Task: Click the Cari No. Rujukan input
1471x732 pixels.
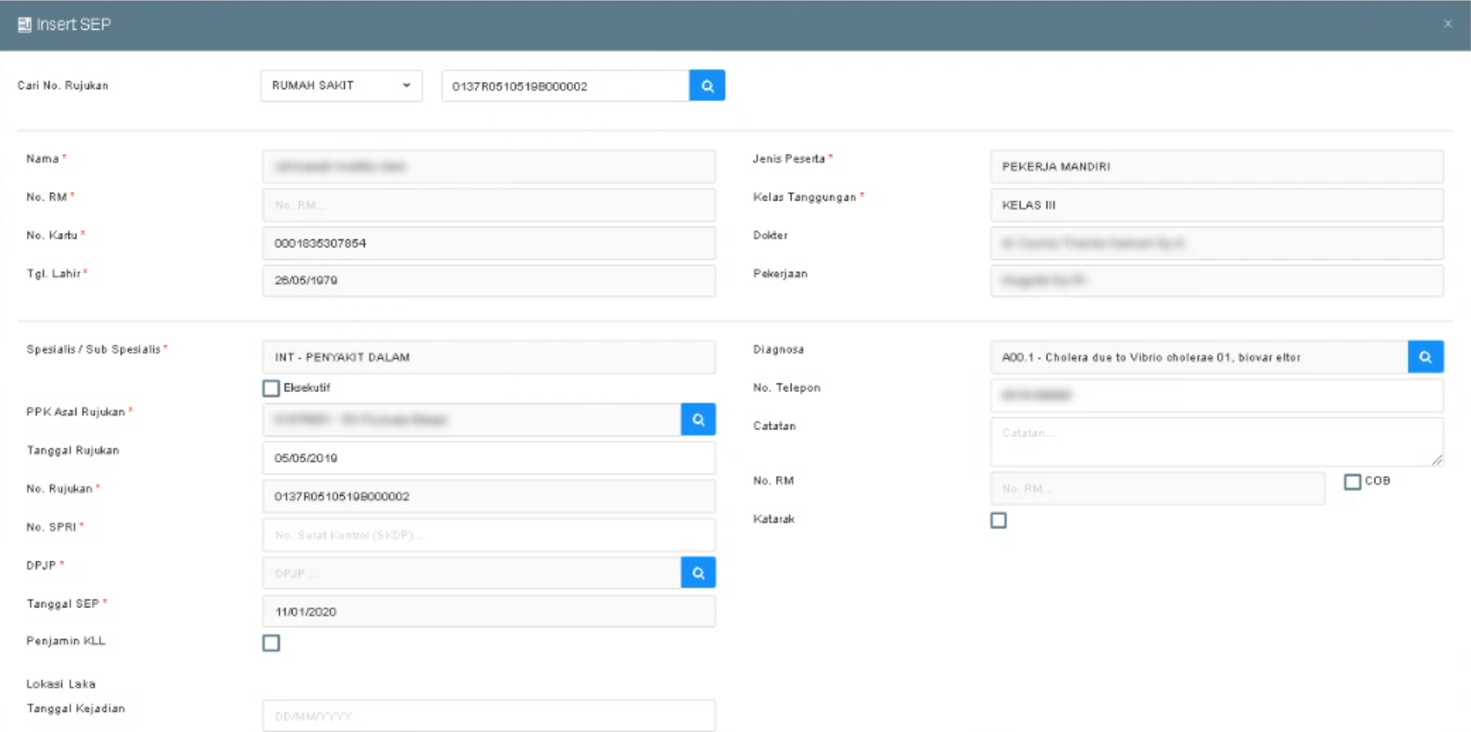Action: pyautogui.click(x=564, y=86)
